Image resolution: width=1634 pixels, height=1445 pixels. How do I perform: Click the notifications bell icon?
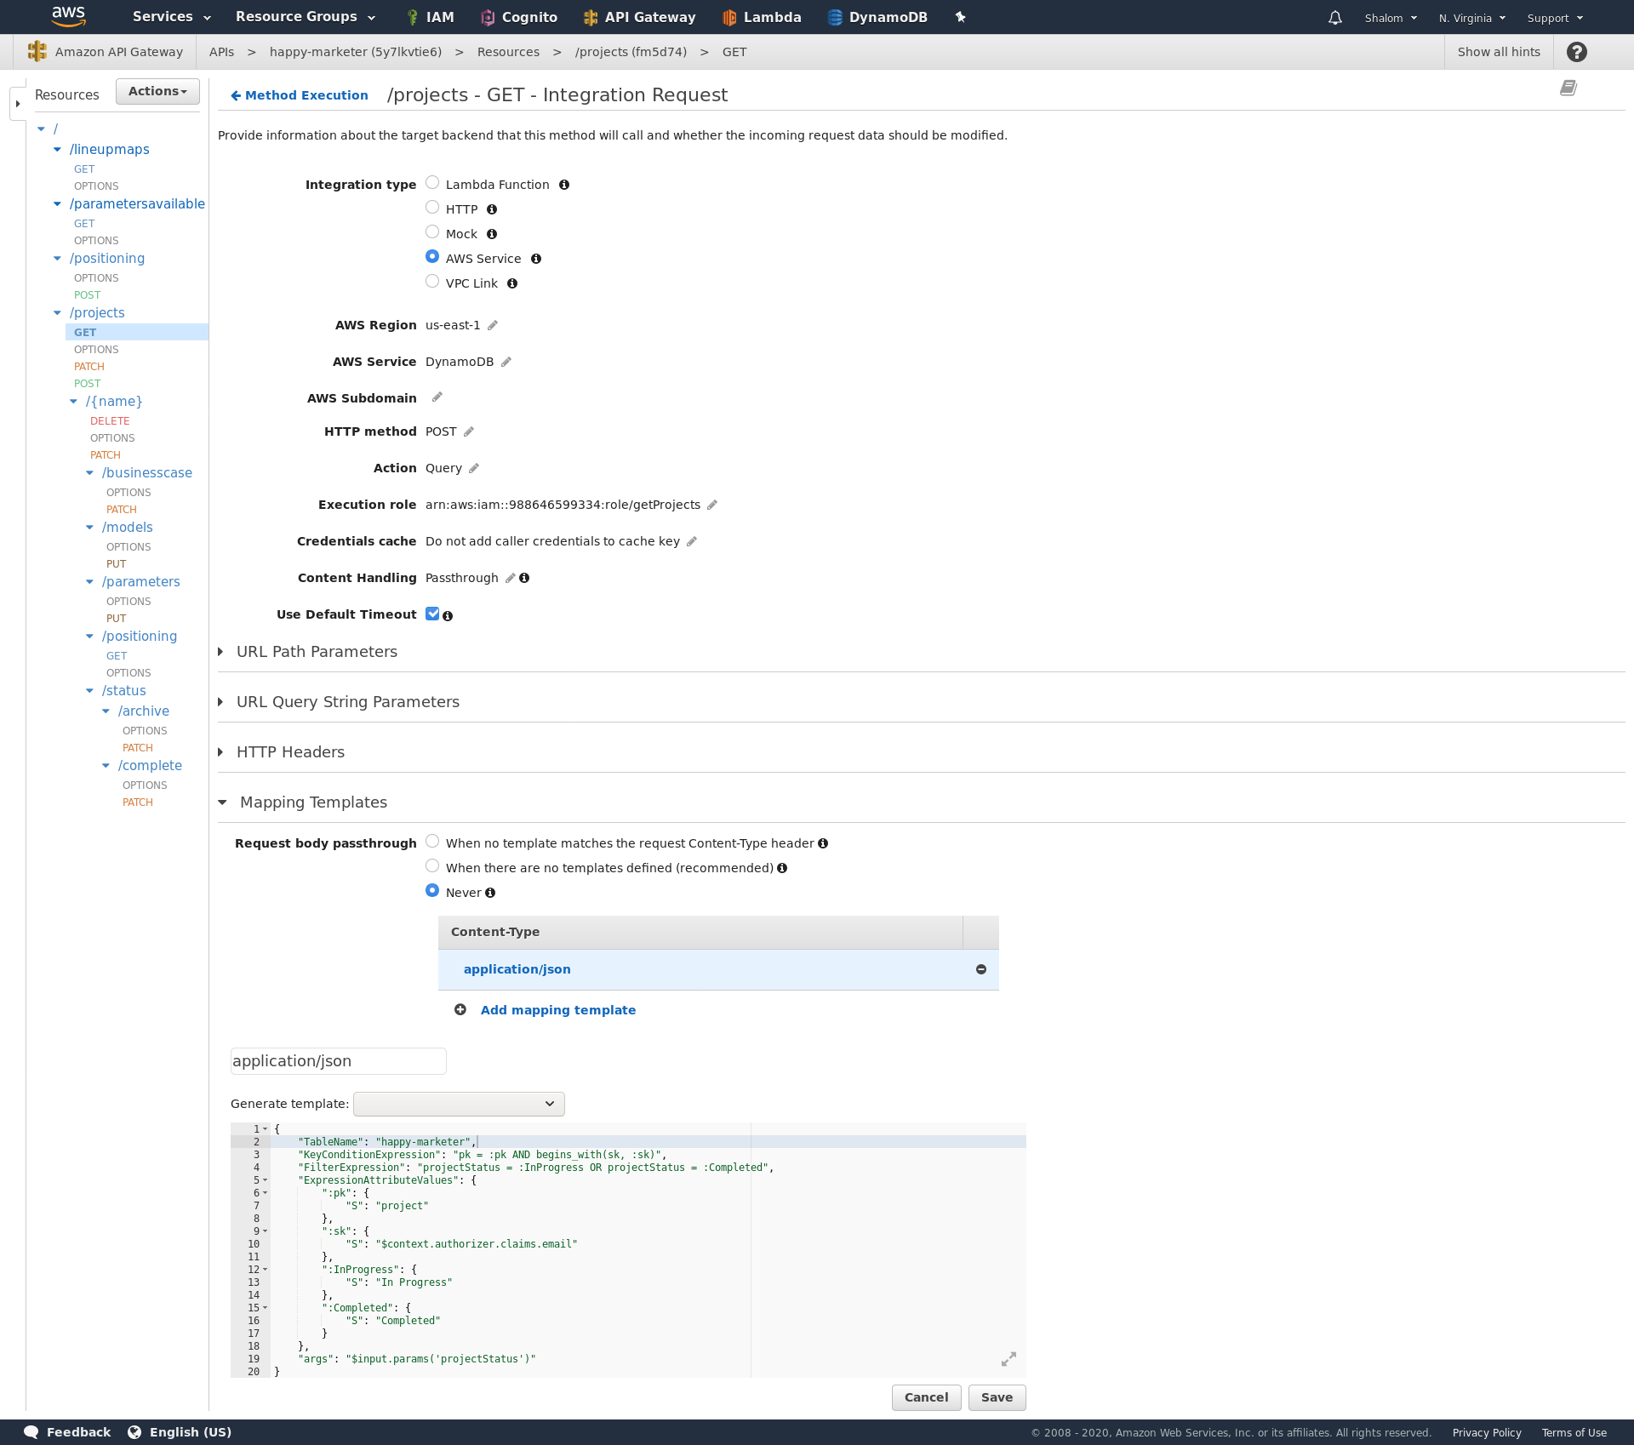[1334, 17]
